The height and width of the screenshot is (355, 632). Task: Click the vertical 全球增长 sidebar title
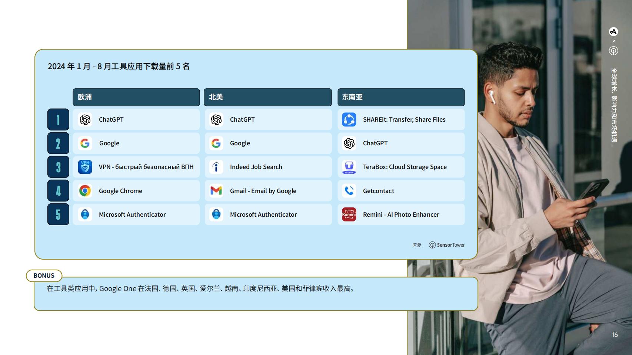pos(614,105)
